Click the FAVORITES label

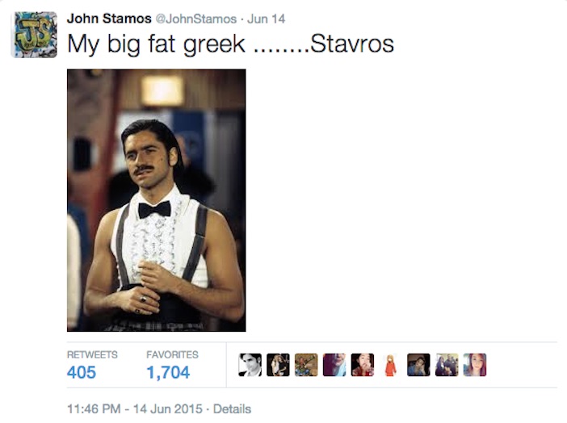[173, 354]
